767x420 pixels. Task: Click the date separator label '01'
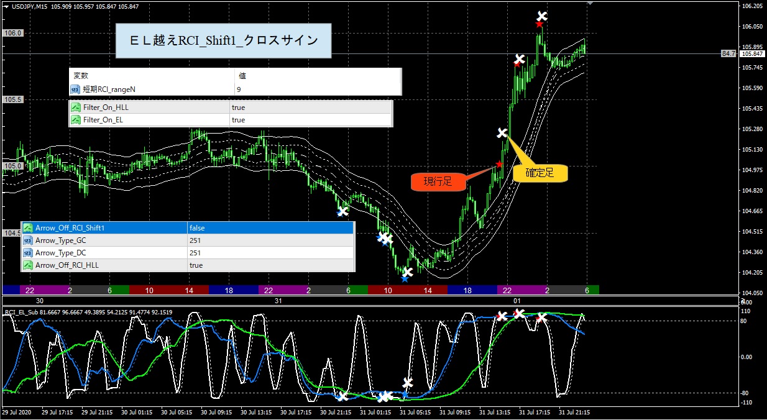point(516,301)
